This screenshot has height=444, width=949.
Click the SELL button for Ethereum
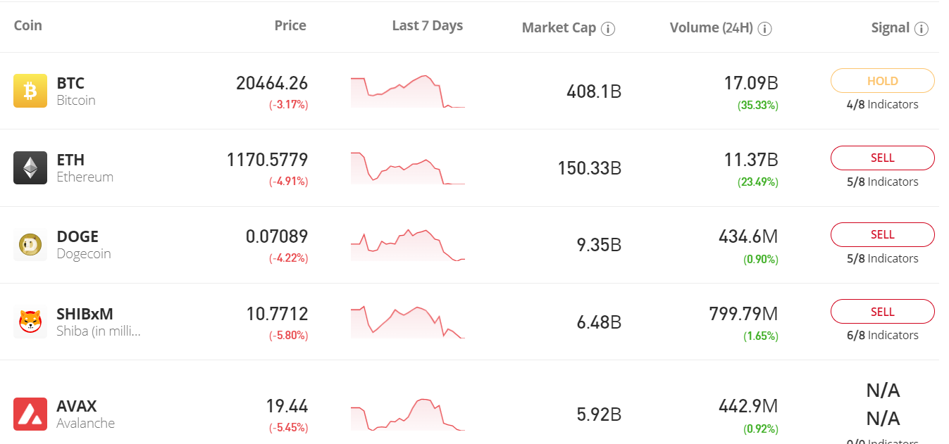[882, 158]
